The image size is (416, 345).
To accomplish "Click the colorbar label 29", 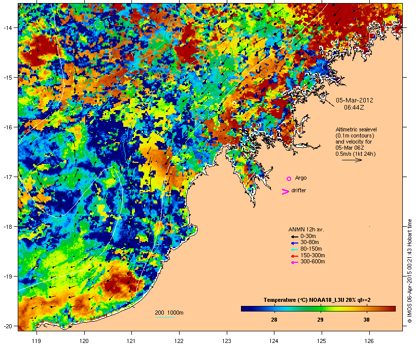I will coord(320,320).
